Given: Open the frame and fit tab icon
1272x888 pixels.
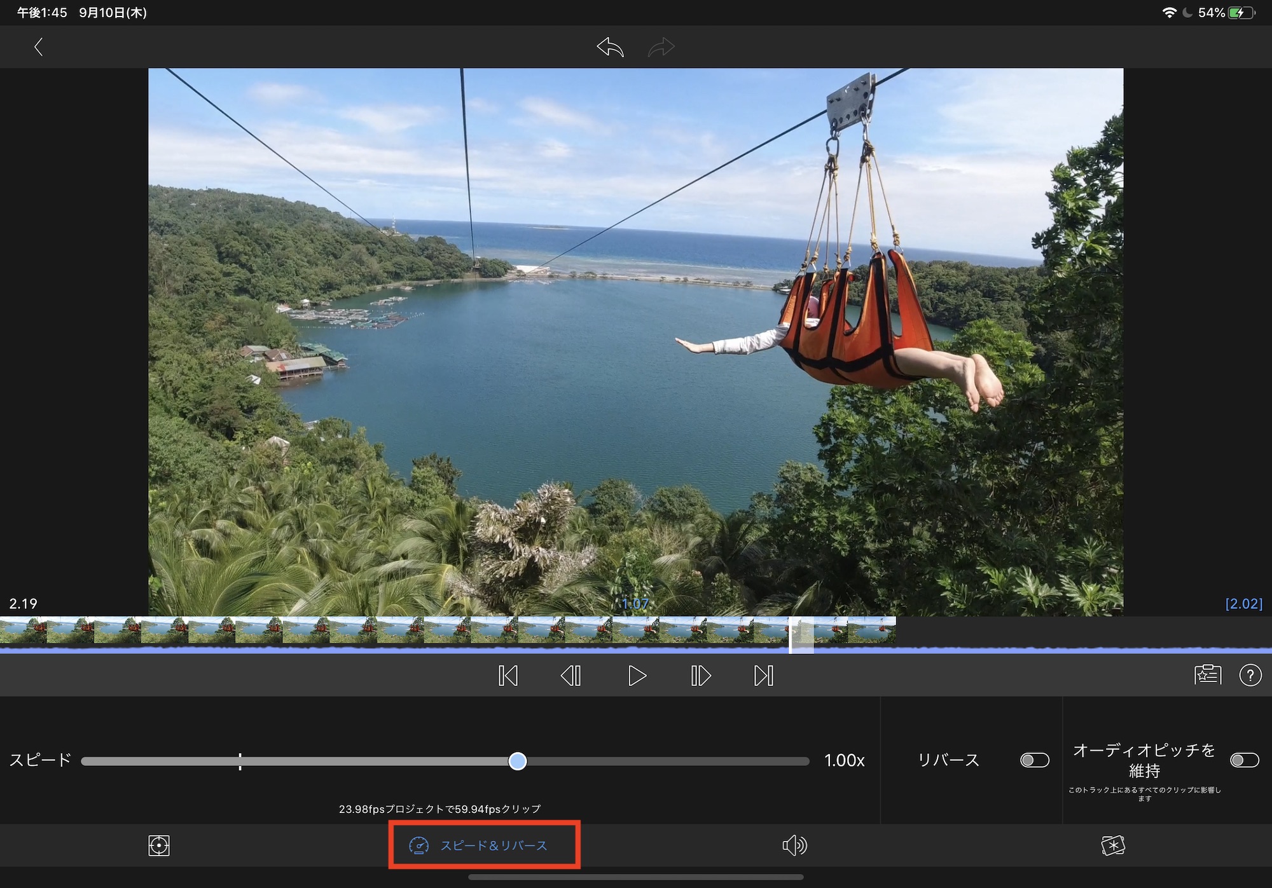Looking at the screenshot, I should (x=158, y=845).
